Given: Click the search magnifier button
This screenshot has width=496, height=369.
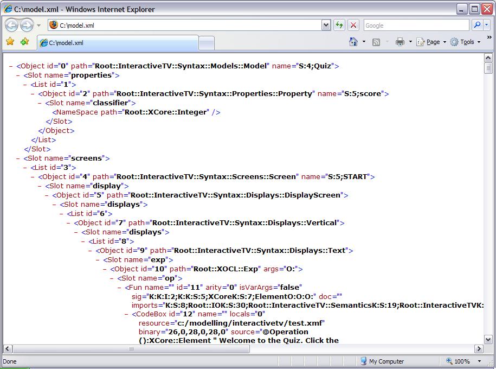Looking at the screenshot, I should [x=477, y=25].
